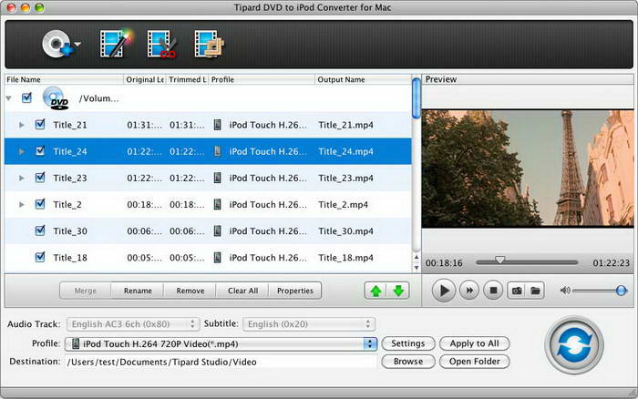Start conversion with the big blue Convert button
This screenshot has height=399, width=638.
574,344
